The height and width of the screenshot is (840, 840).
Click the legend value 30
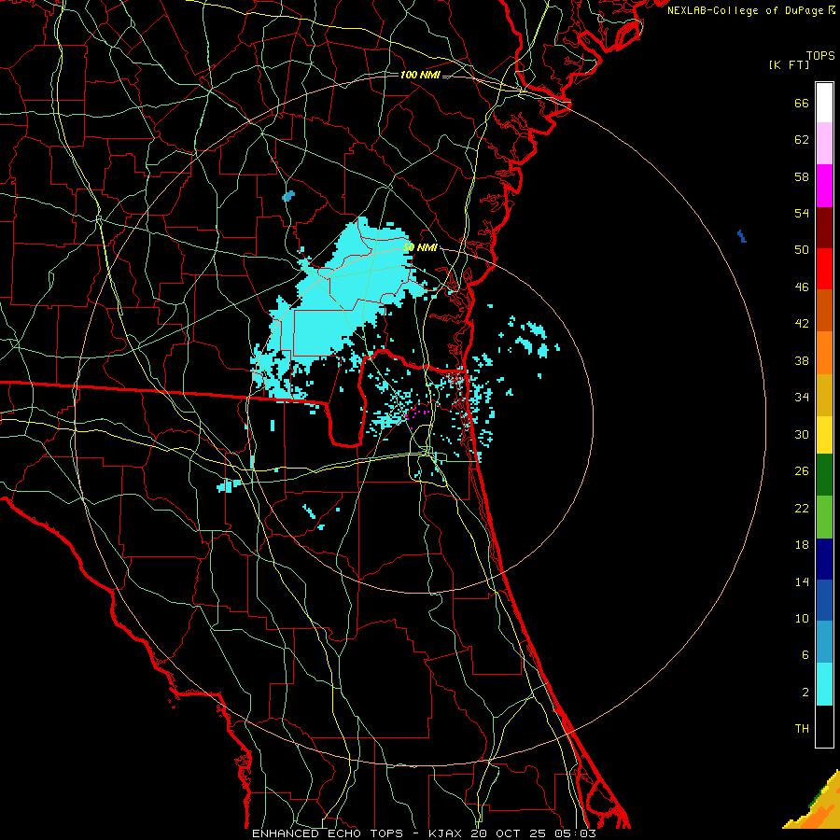click(802, 434)
